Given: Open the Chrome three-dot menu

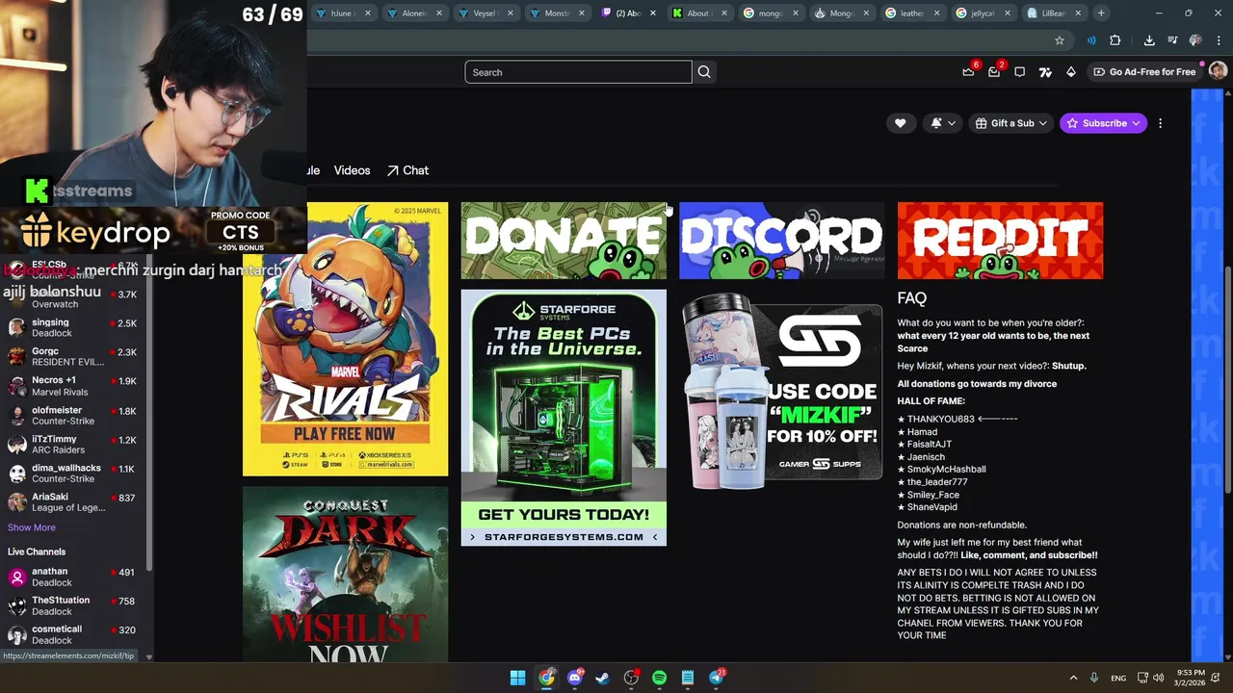Looking at the screenshot, I should [1219, 40].
